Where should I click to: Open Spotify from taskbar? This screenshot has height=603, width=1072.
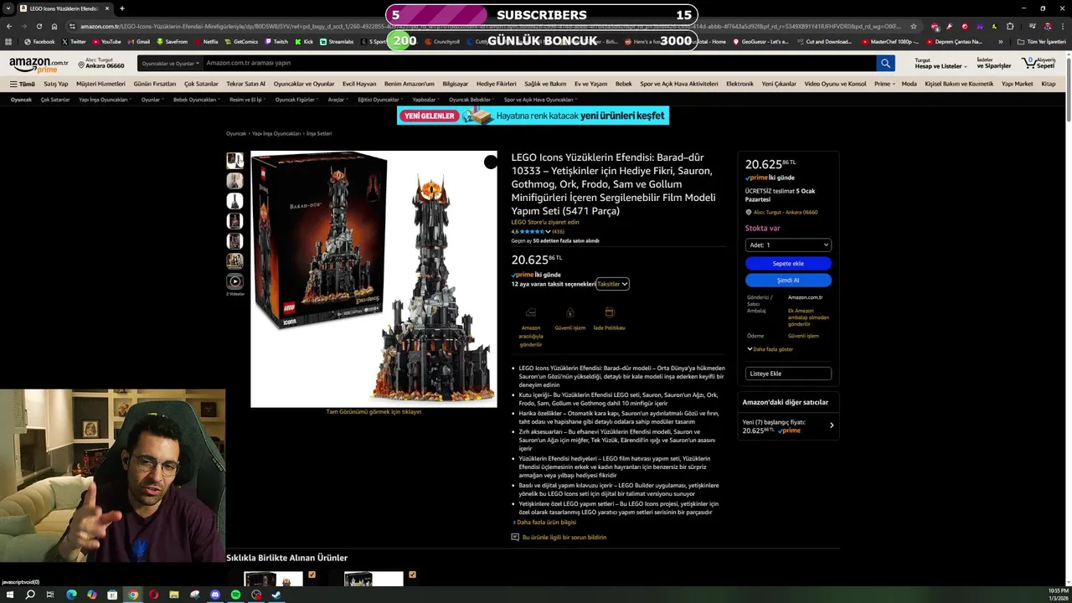pyautogui.click(x=235, y=595)
